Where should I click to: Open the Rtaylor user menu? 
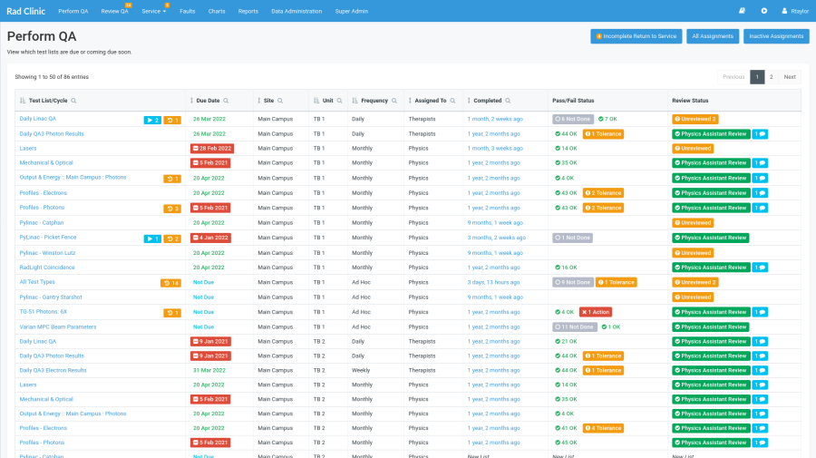[x=795, y=11]
